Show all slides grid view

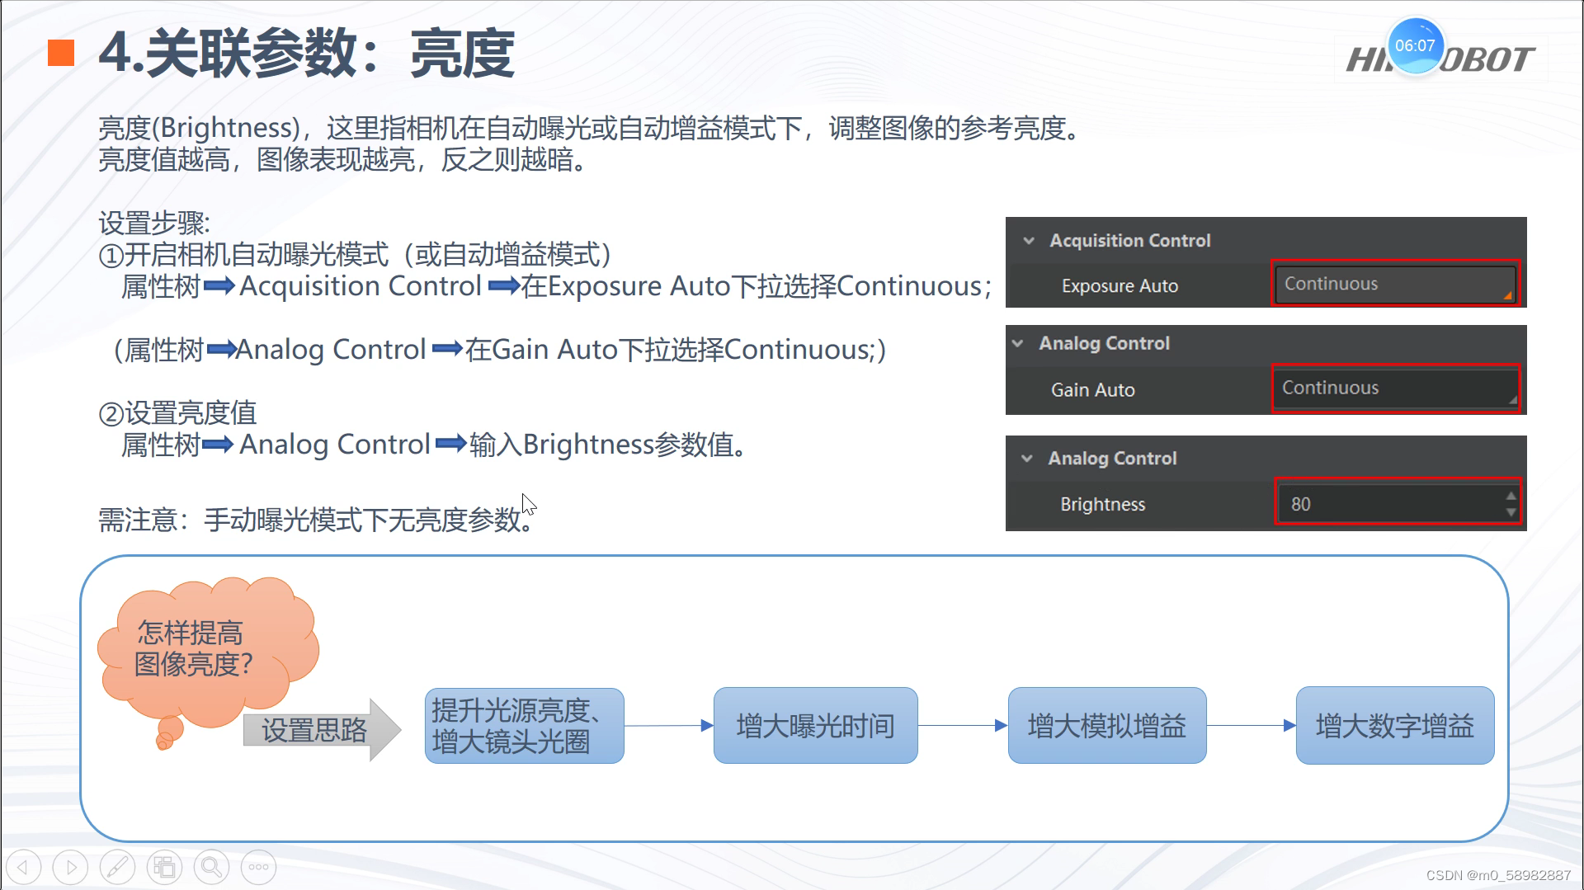pyautogui.click(x=164, y=867)
